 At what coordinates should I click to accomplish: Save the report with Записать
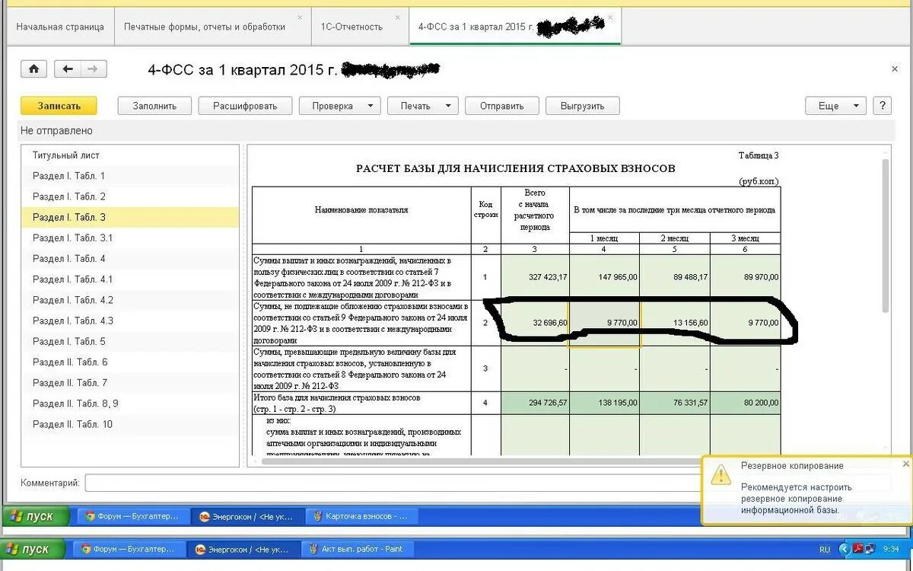coord(59,106)
